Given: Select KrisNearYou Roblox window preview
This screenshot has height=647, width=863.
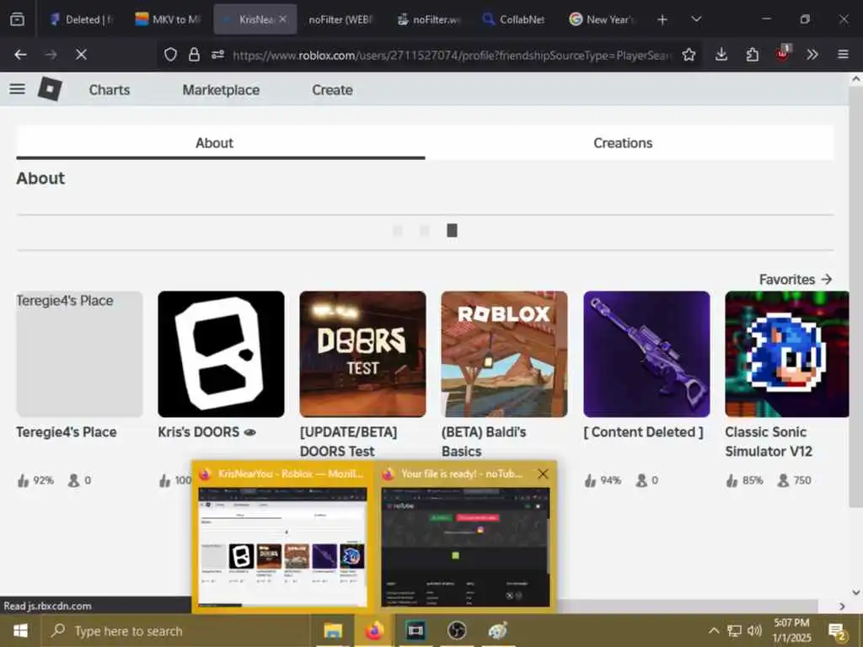Looking at the screenshot, I should click(283, 535).
